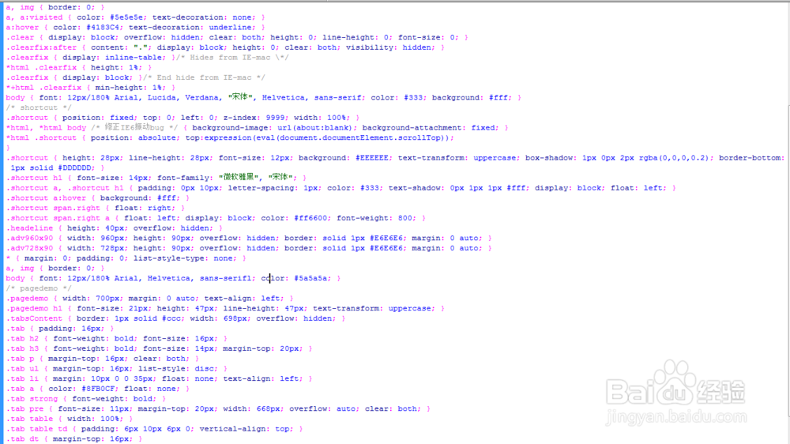Click the .tab h2 rule line

[116, 339]
